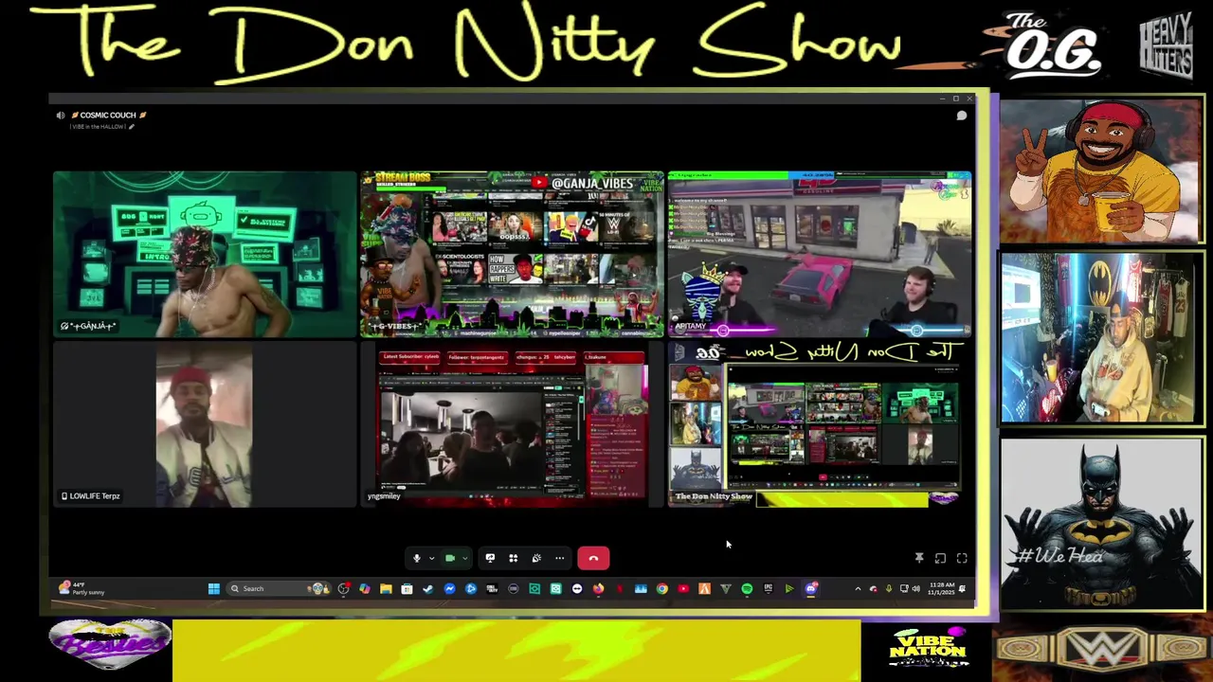Image resolution: width=1213 pixels, height=682 pixels.
Task: Open the network icon in the system tray
Action: pos(904,588)
